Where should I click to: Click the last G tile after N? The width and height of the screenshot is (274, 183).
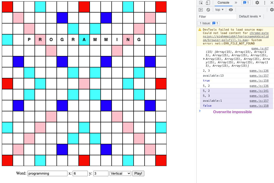139,40
